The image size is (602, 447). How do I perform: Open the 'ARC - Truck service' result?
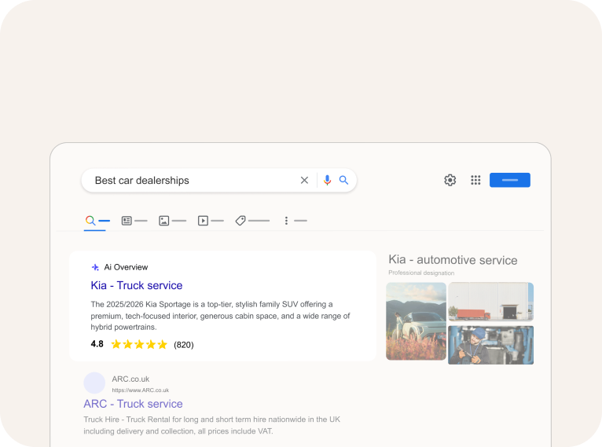[133, 404]
